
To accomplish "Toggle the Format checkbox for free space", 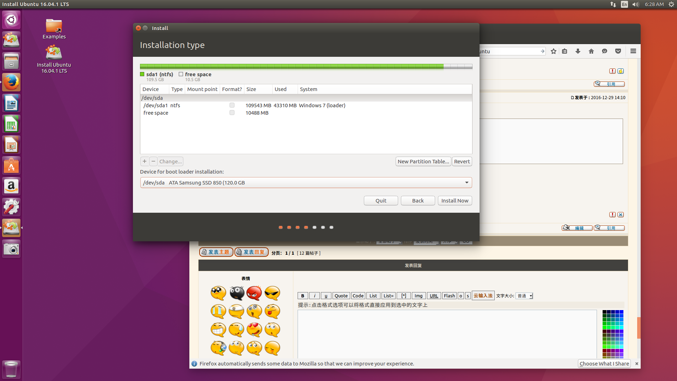I will pos(232,113).
